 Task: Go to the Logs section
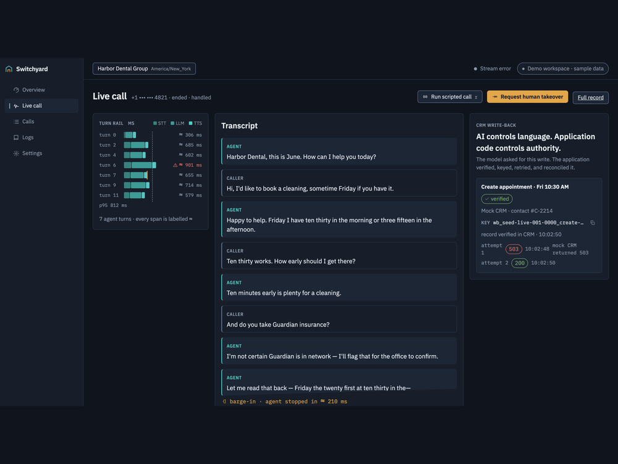coord(41,137)
